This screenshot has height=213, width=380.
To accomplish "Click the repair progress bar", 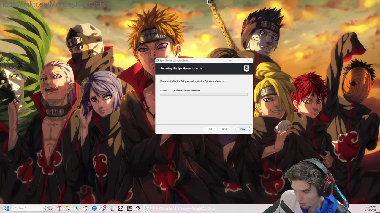I will point(204,94).
